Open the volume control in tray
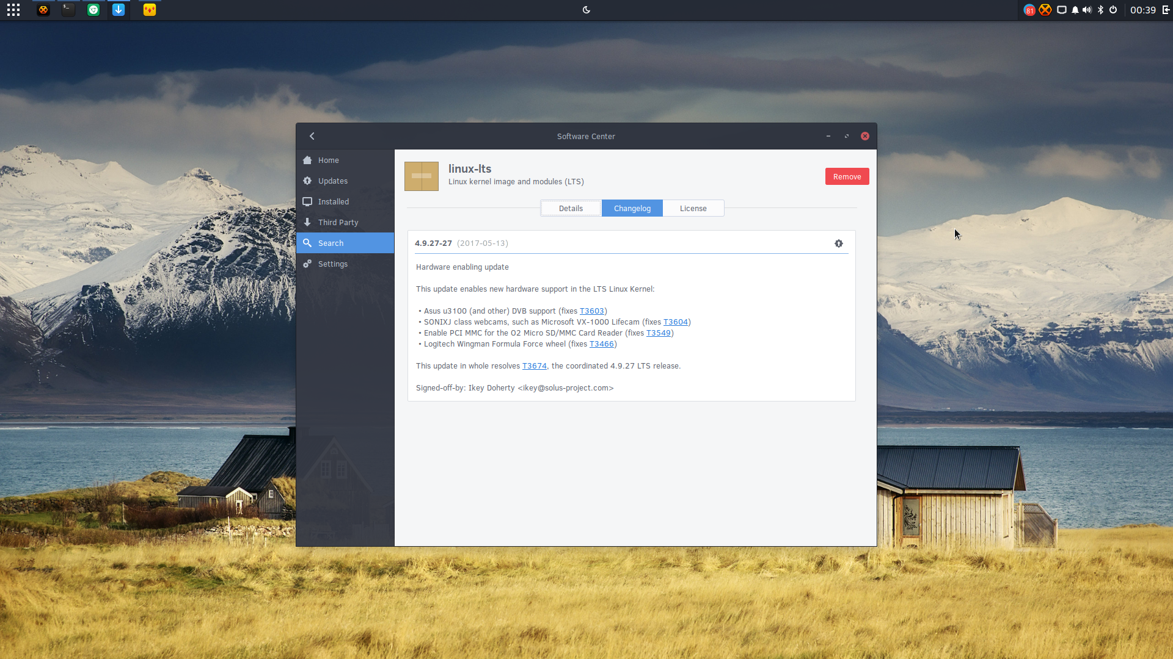The width and height of the screenshot is (1173, 659). (1087, 10)
